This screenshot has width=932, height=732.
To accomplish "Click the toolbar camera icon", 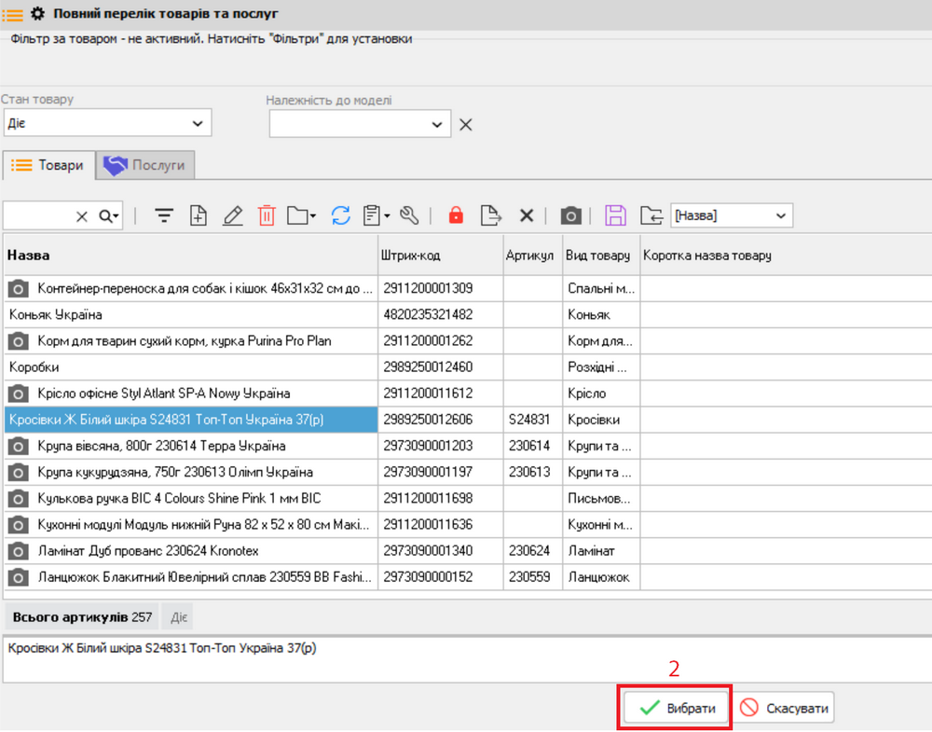I will click(x=570, y=216).
